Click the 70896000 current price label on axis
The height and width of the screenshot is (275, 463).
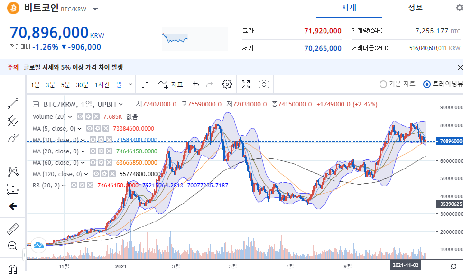click(x=450, y=141)
